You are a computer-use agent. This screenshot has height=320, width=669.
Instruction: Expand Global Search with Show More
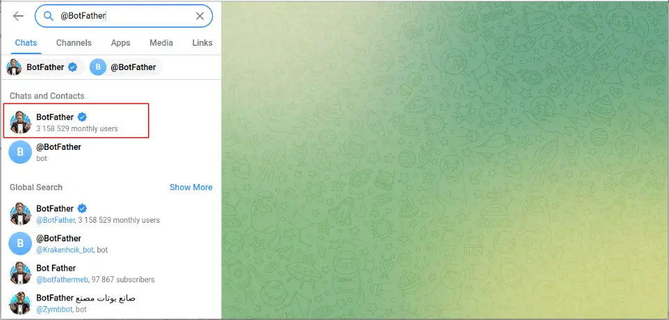click(x=191, y=187)
